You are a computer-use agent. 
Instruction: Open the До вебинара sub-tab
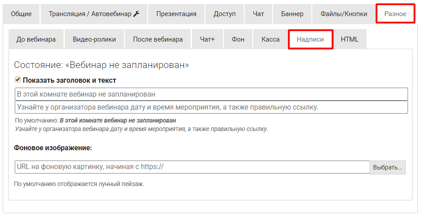(x=36, y=39)
